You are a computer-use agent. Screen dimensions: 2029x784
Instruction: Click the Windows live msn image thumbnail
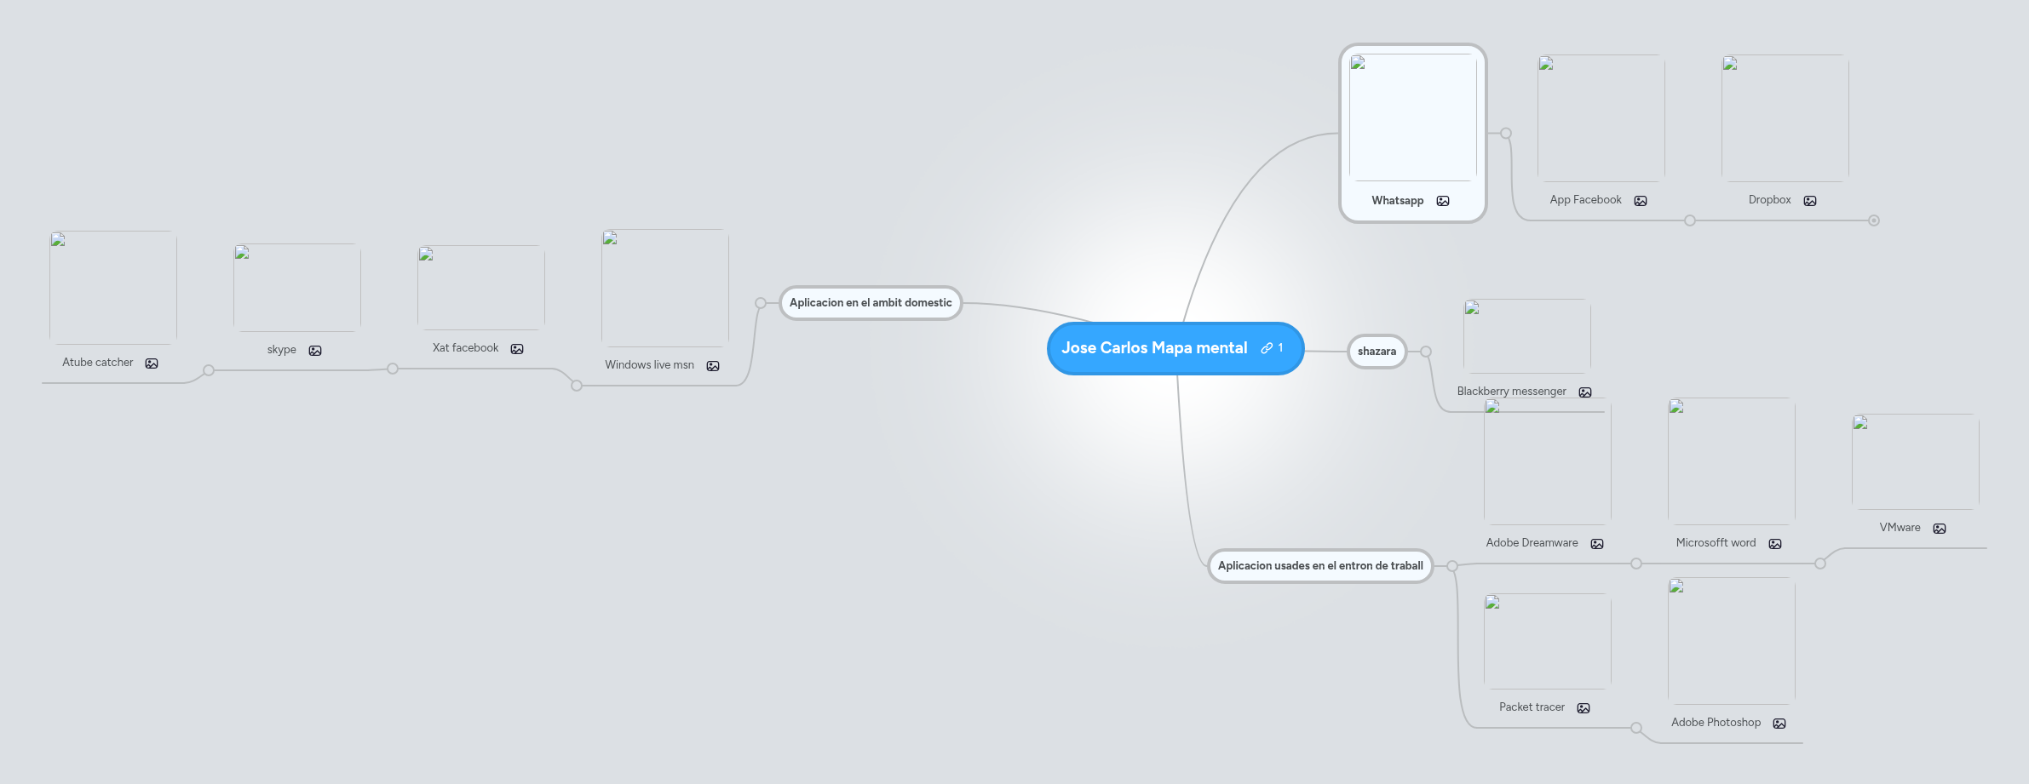[x=665, y=288]
